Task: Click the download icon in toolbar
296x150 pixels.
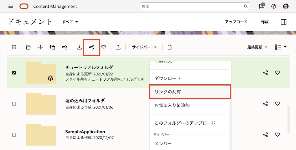Action: [x=79, y=47]
